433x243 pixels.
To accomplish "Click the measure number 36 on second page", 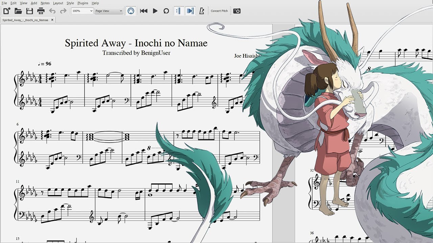I will coord(312,233).
